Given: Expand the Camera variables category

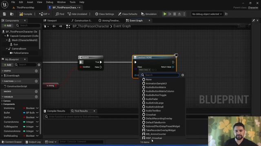Looking at the screenshot, I should tap(2, 101).
